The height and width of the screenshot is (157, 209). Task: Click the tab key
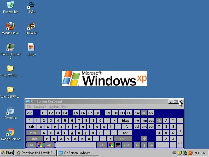click(x=31, y=127)
